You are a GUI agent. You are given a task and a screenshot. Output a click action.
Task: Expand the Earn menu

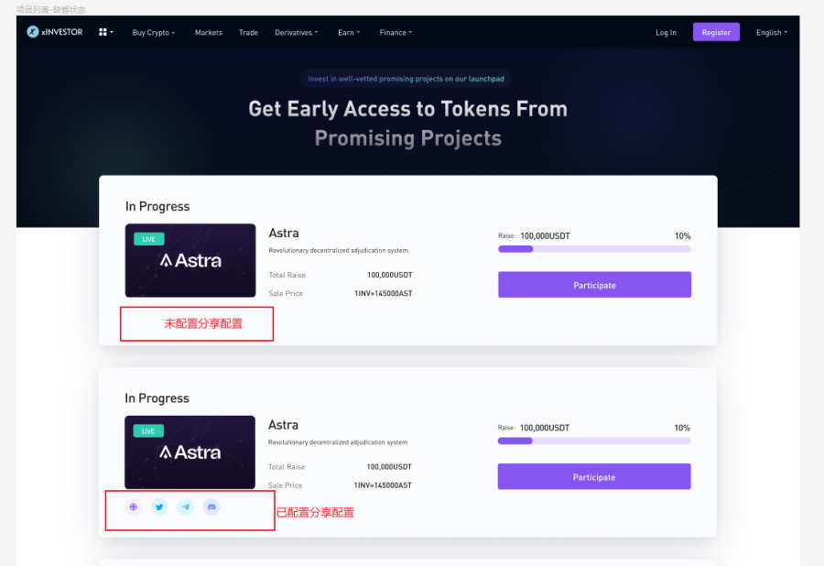coord(349,33)
